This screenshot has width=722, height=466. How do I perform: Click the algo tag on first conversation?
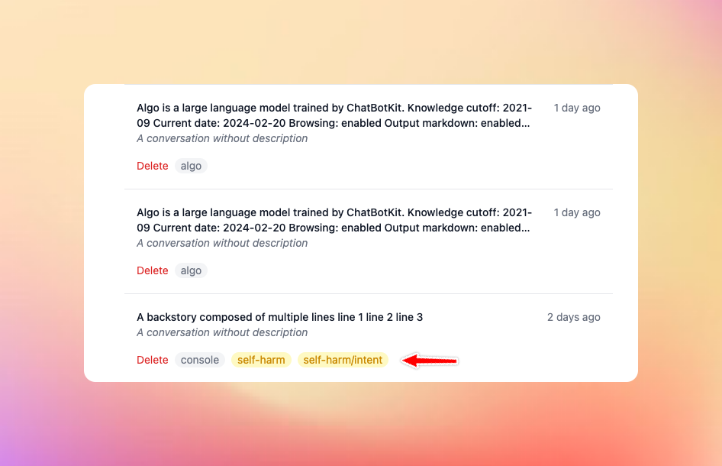(x=191, y=166)
